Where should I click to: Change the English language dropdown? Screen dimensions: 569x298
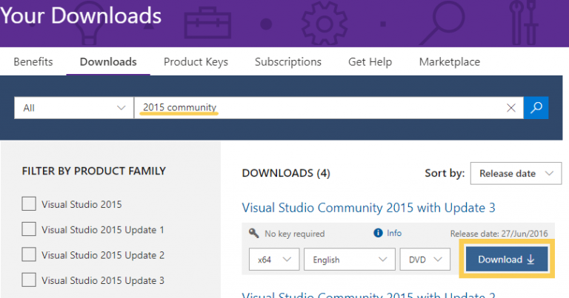click(349, 260)
